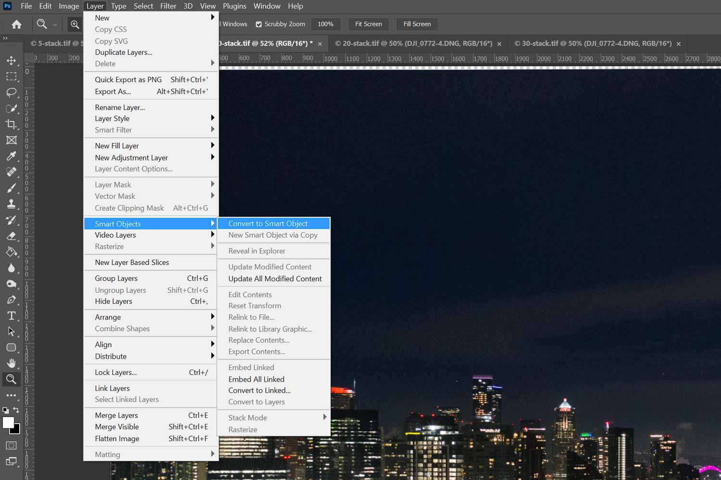The height and width of the screenshot is (480, 721).
Task: Close the 20-stack.tif tab
Action: pos(499,44)
